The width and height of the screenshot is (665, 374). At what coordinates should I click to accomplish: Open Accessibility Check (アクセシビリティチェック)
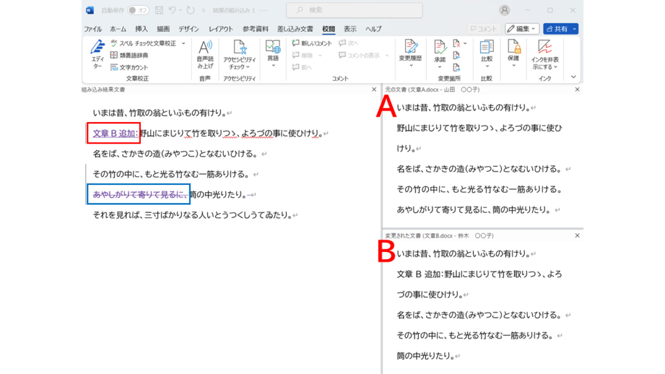(240, 55)
